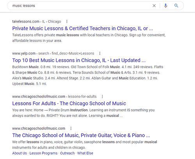Viewport: 195px width, 159px height.
Task: Open 'The Chicago School of Music, Private Guitar' result
Action: [x=81, y=135]
